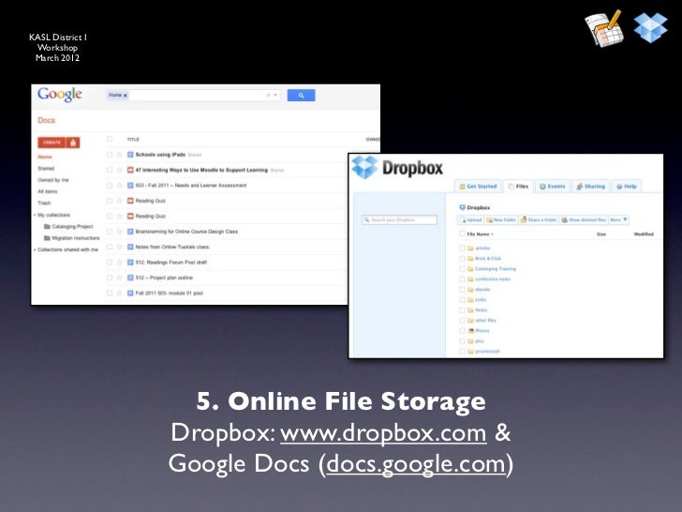The height and width of the screenshot is (512, 682).
Task: Toggle the select-all checkbox beside TITLE
Action: coord(110,139)
